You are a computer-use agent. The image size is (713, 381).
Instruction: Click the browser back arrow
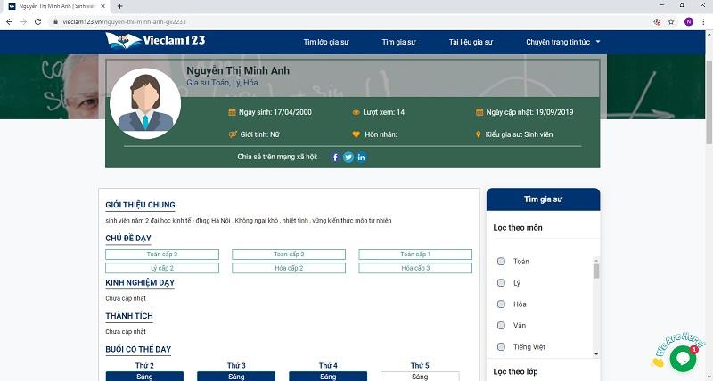click(9, 21)
